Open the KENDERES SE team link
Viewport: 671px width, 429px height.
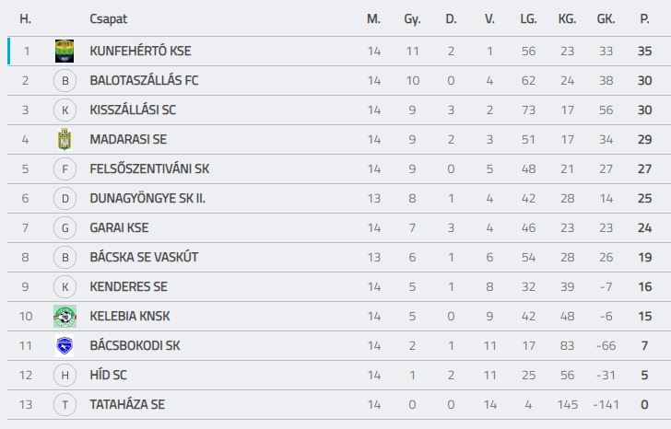[x=128, y=286]
